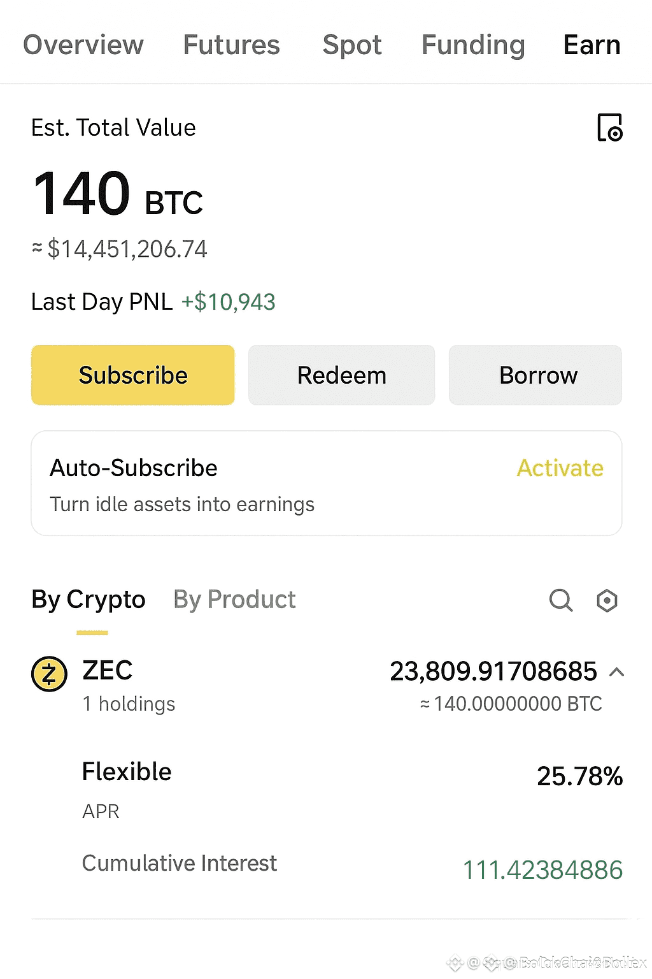Open the Last Day PNL amount

[228, 302]
